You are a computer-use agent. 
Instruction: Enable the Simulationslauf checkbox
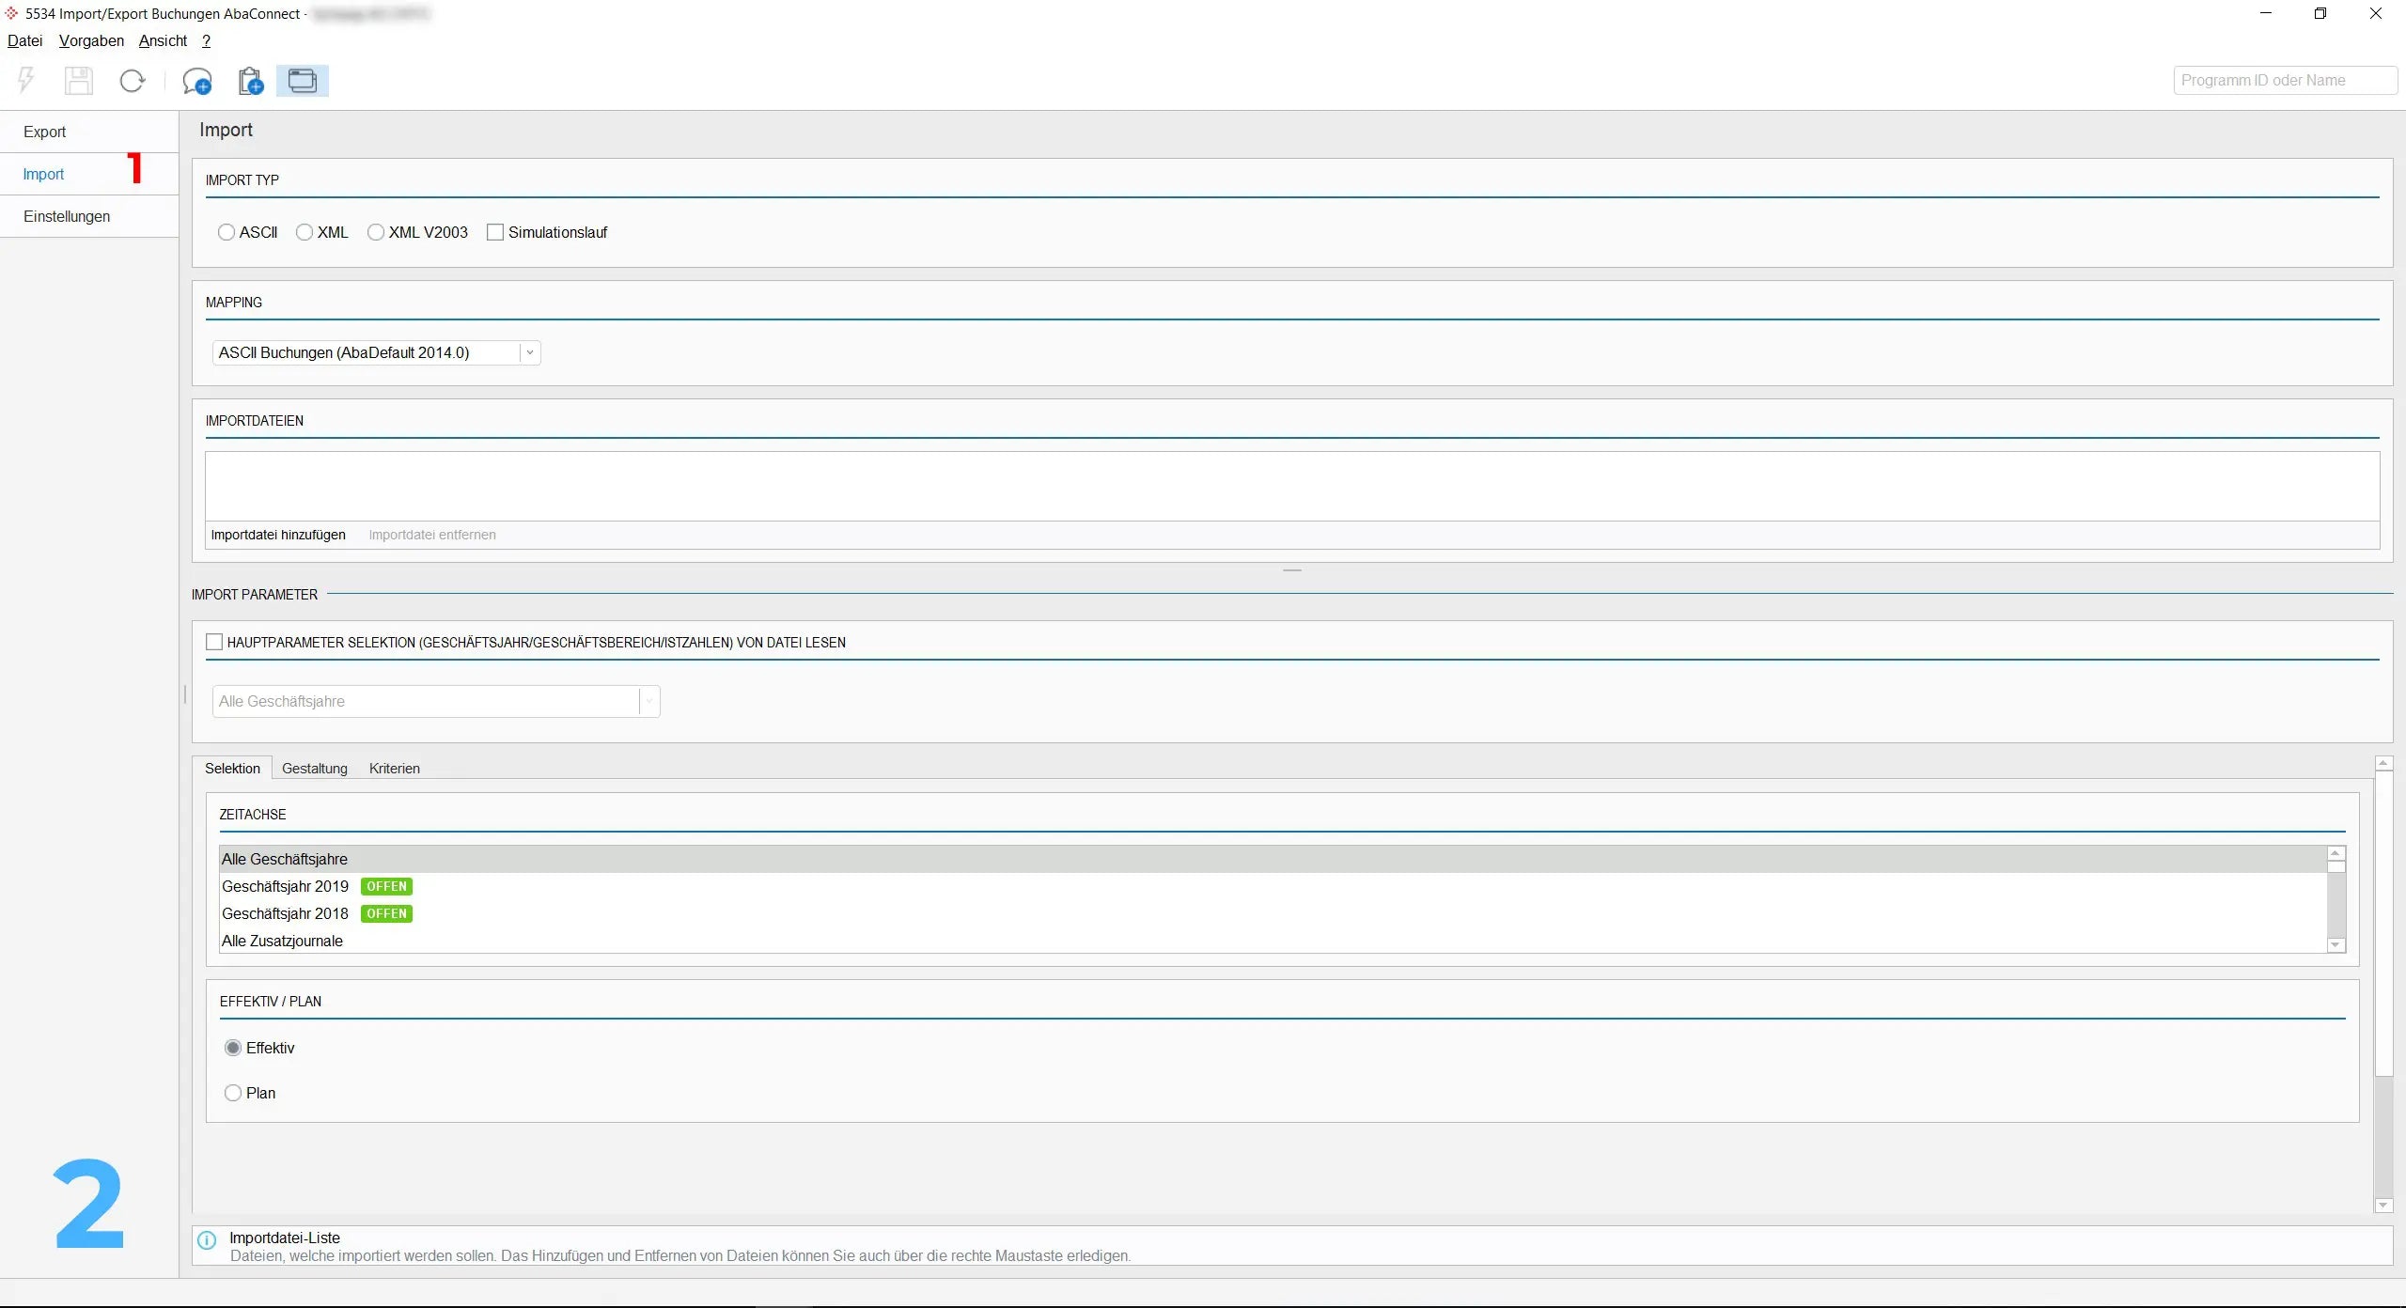click(495, 232)
